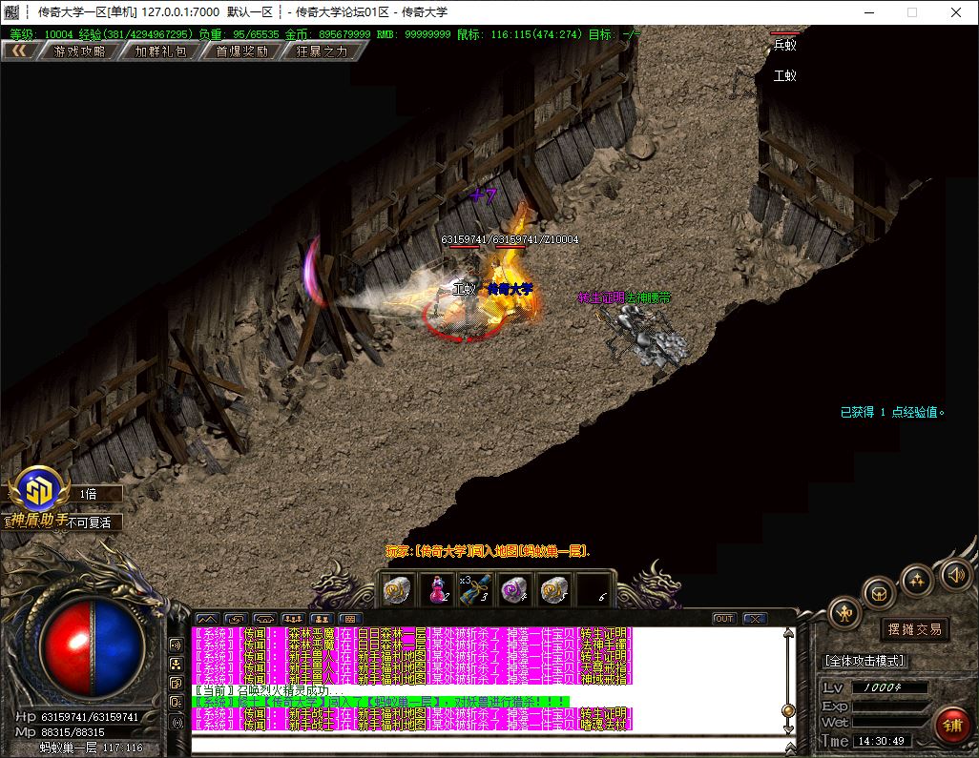The height and width of the screenshot is (758, 979).
Task: Click the group chat toolbar button with three figures
Action: coord(294,619)
